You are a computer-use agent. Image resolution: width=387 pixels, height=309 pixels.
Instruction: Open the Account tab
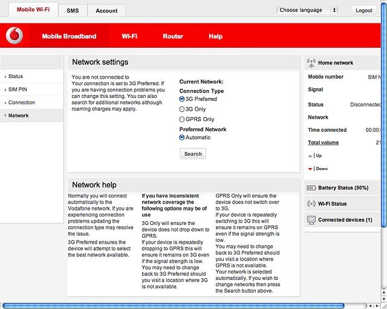106,11
